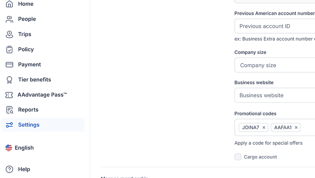The image size is (315, 178).
Task: Enable the Cargo account checkbox
Action: [238, 157]
